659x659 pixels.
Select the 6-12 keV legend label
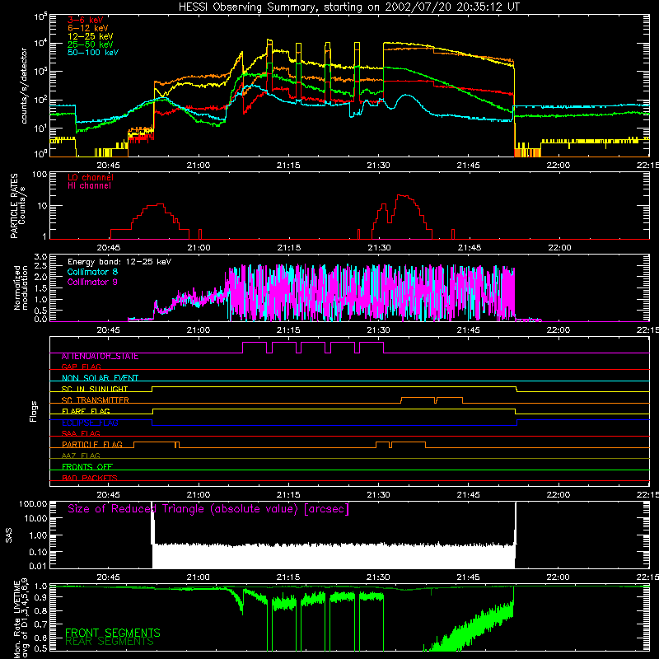coord(88,28)
